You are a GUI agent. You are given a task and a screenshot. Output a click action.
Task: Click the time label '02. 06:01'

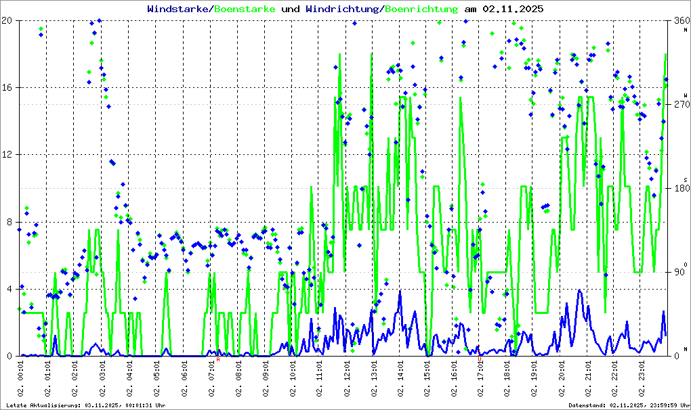[x=184, y=379]
